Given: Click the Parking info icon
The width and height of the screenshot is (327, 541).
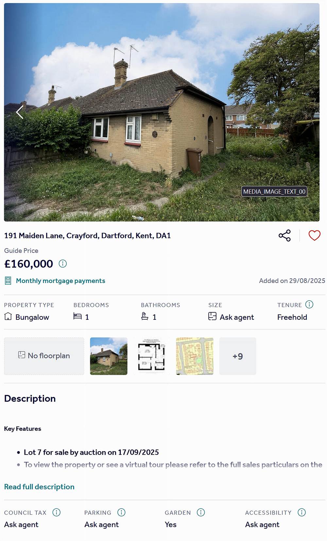Looking at the screenshot, I should (x=121, y=512).
